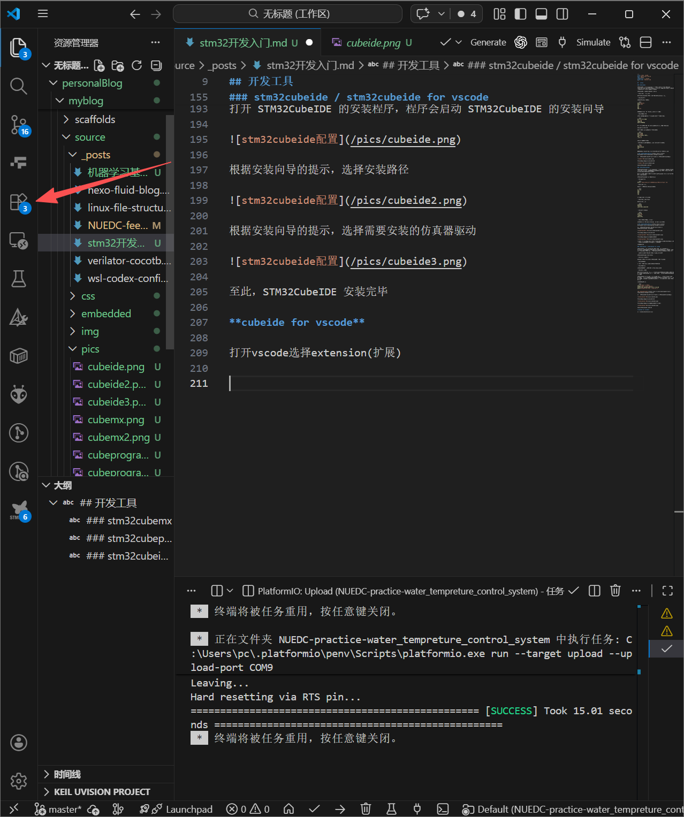Open the Extensions view in activity bar
This screenshot has width=684, height=817.
(19, 202)
